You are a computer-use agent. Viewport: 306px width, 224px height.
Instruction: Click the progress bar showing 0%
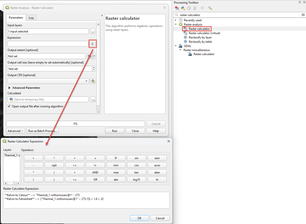[x=75, y=123]
